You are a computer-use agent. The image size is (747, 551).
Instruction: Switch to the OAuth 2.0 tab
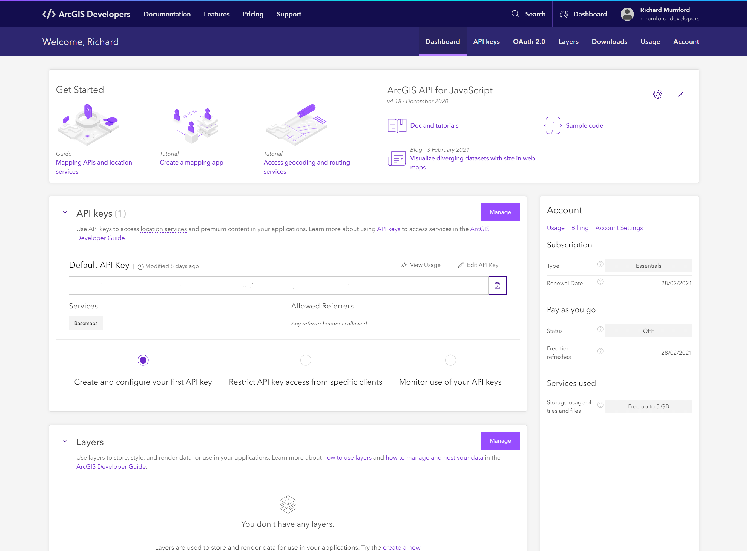529,41
